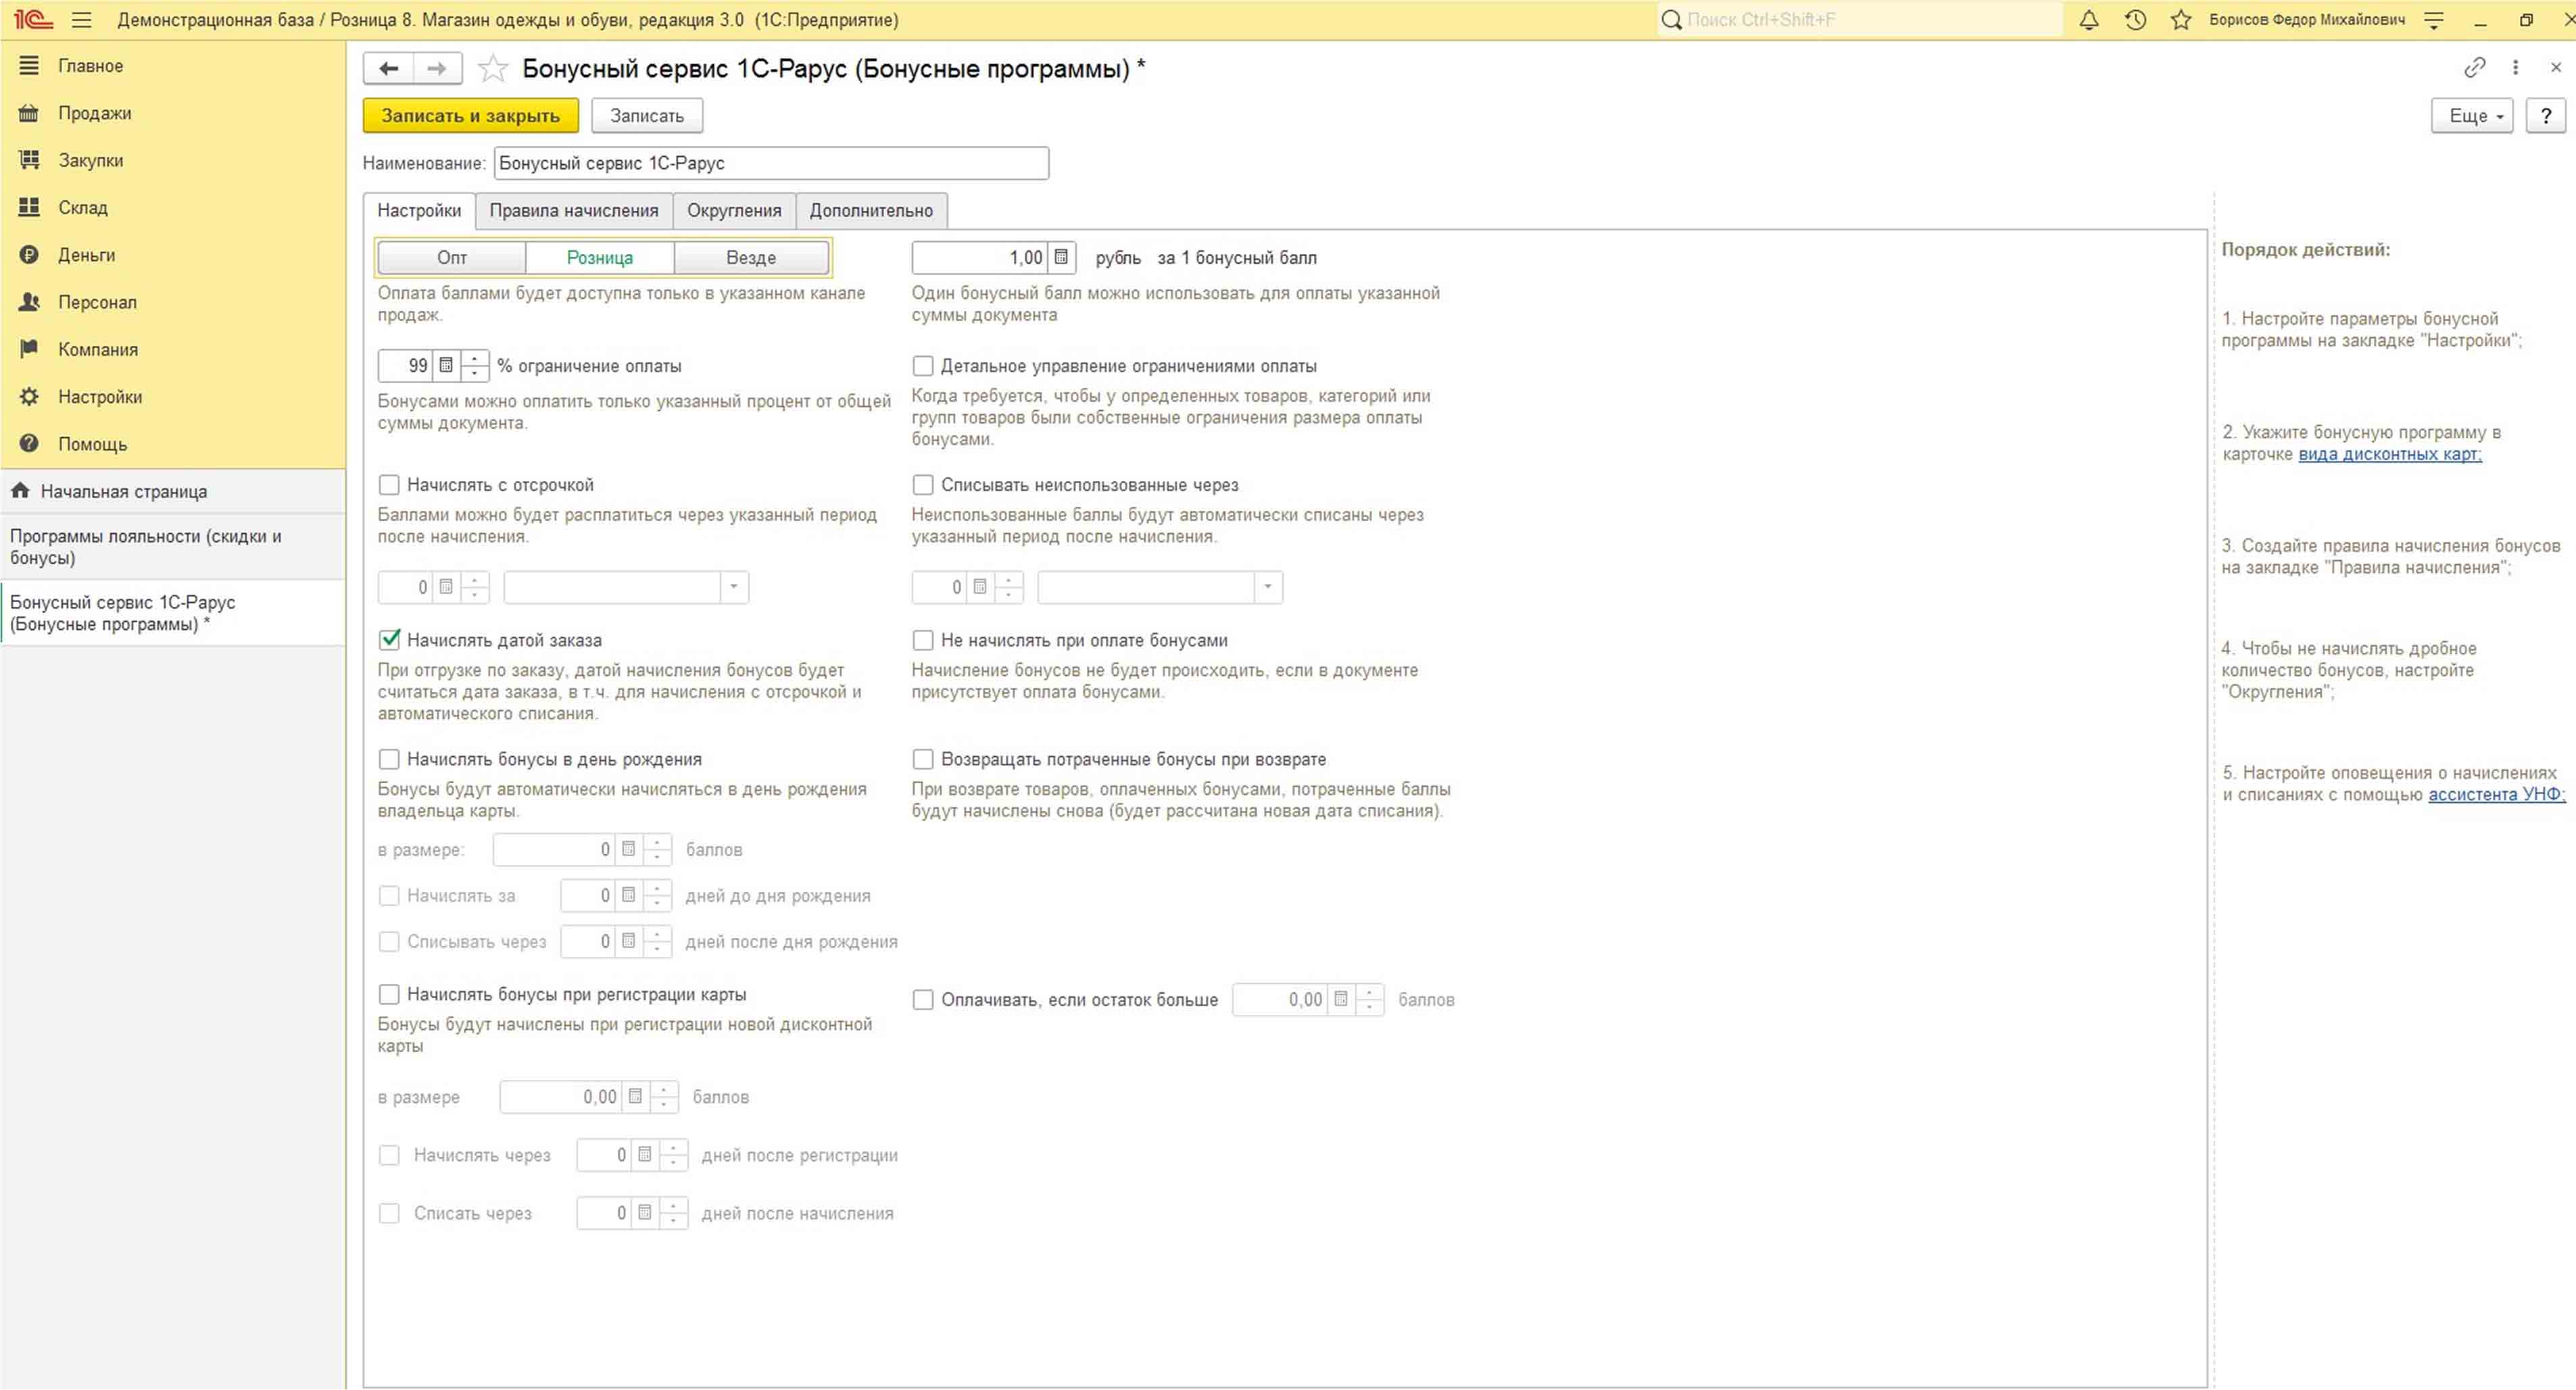Open history clock icon
The width and height of the screenshot is (2576, 1390).
point(2135,20)
